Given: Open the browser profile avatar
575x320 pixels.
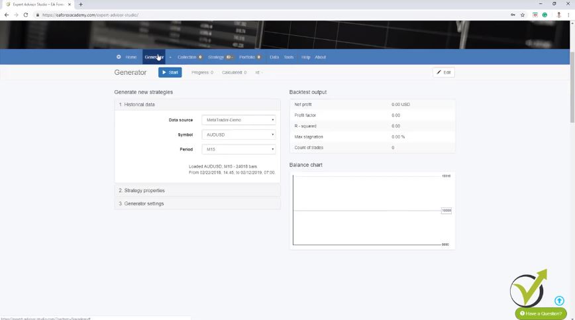Looking at the screenshot, I should [559, 15].
